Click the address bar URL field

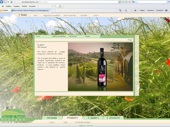[64, 2]
